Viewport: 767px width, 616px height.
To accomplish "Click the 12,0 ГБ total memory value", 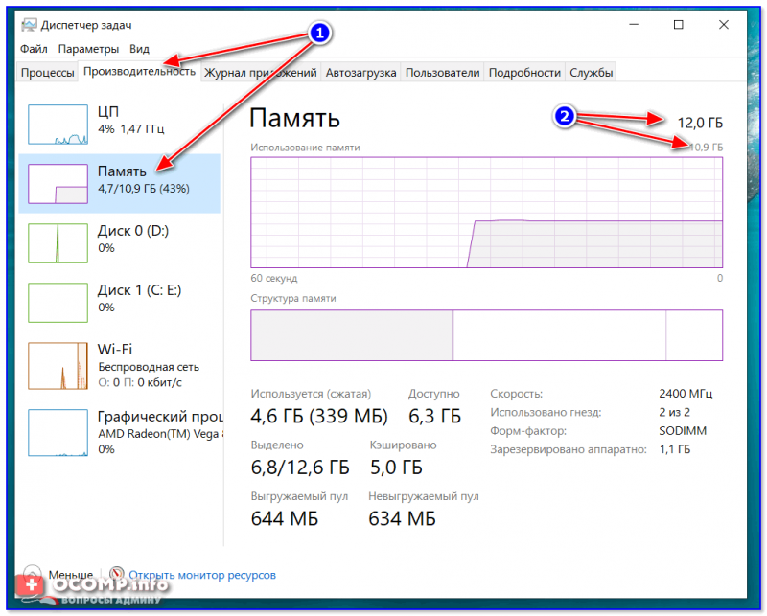I will (x=700, y=123).
